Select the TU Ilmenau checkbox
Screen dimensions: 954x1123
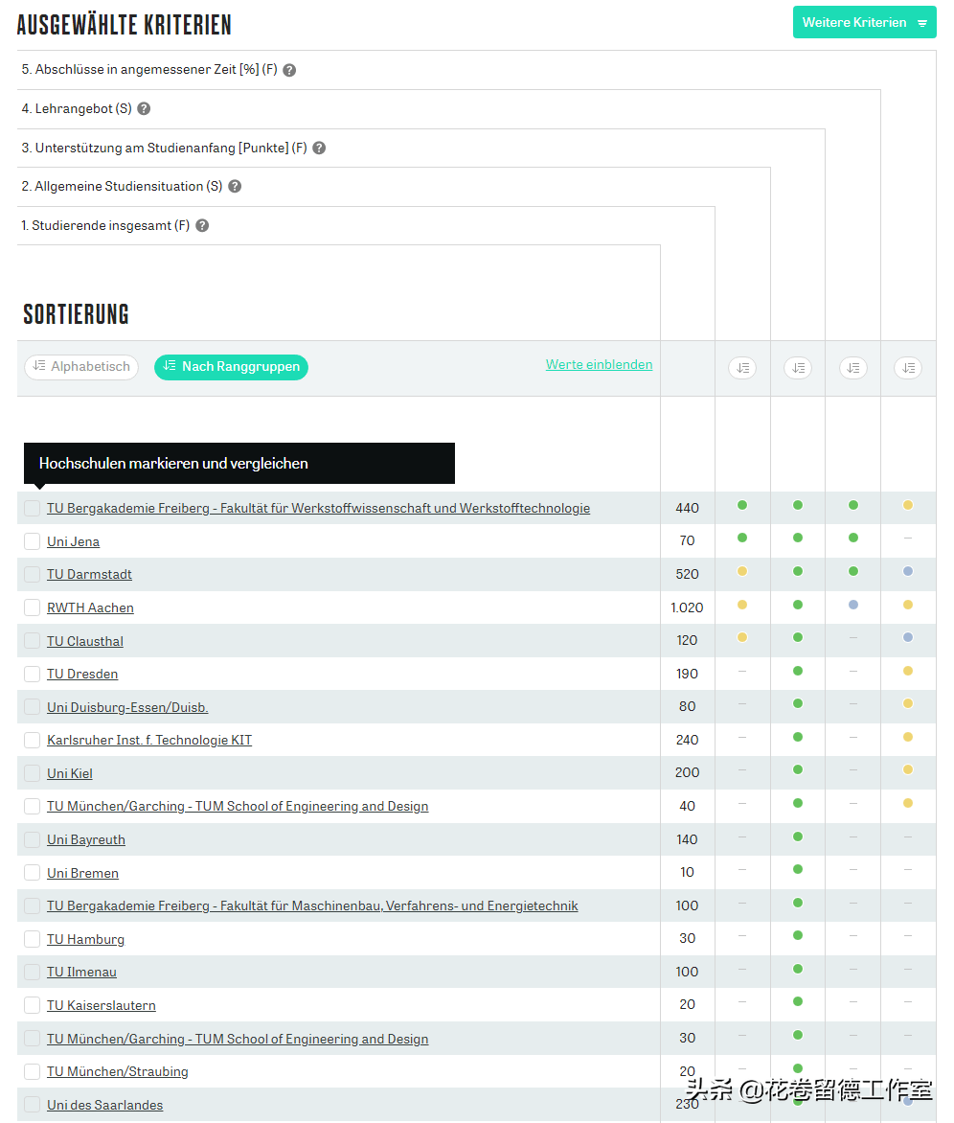point(33,972)
